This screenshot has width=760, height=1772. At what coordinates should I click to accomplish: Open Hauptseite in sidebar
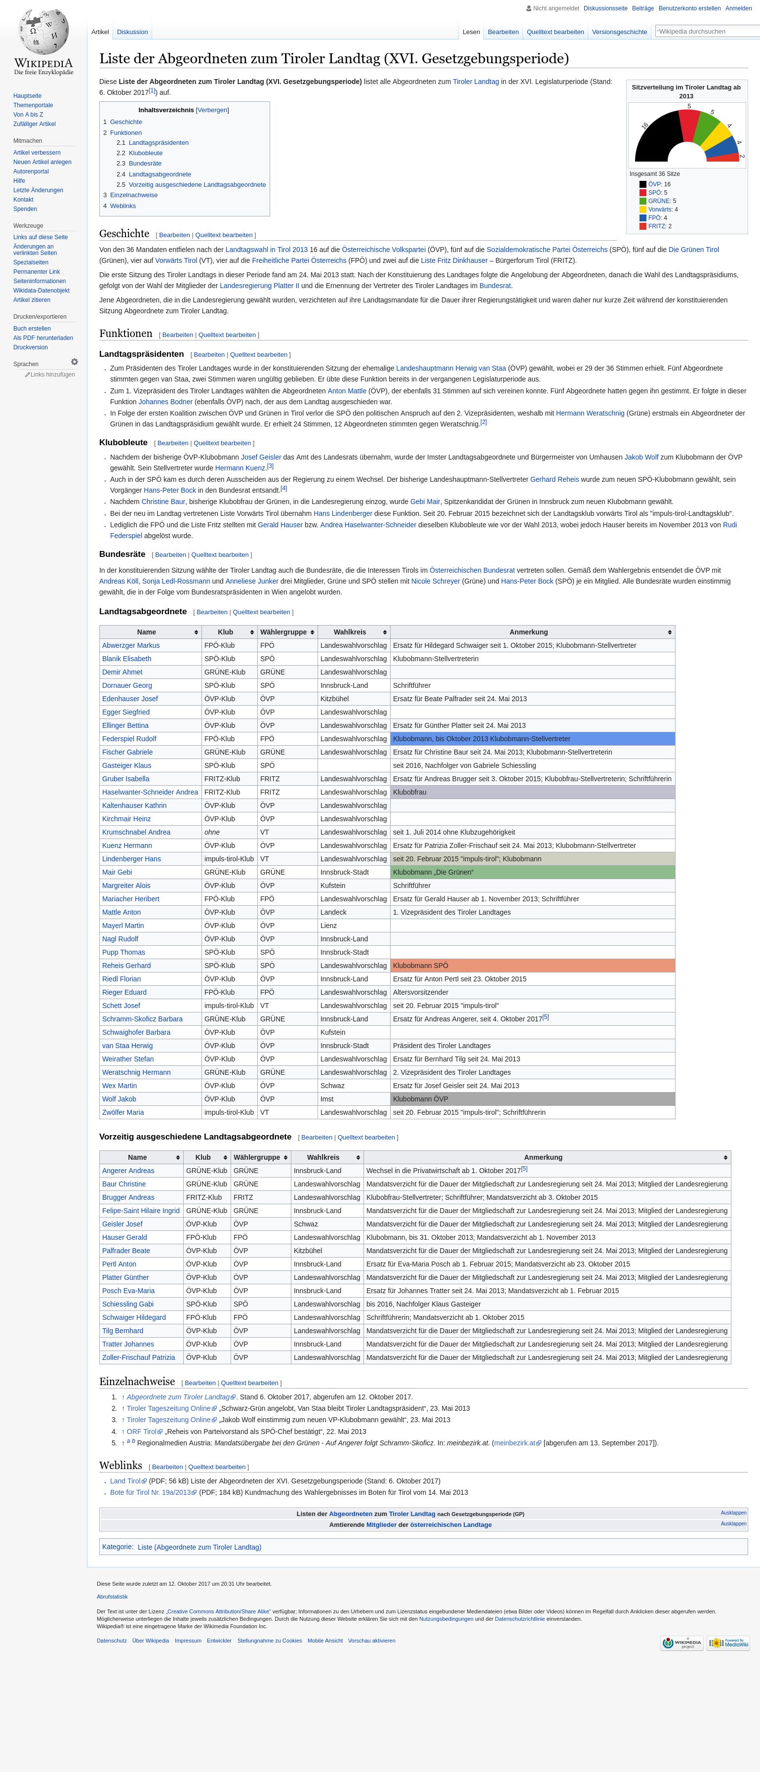point(27,95)
